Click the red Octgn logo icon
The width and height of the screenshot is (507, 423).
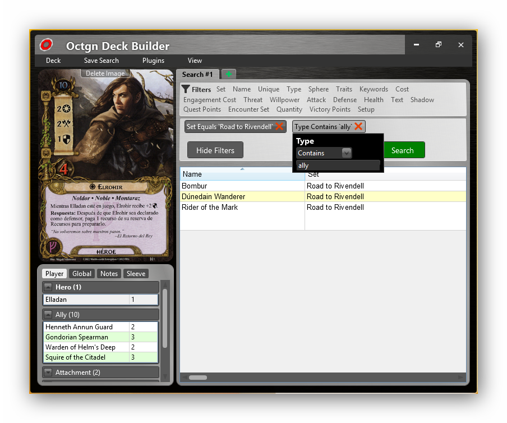(46, 45)
